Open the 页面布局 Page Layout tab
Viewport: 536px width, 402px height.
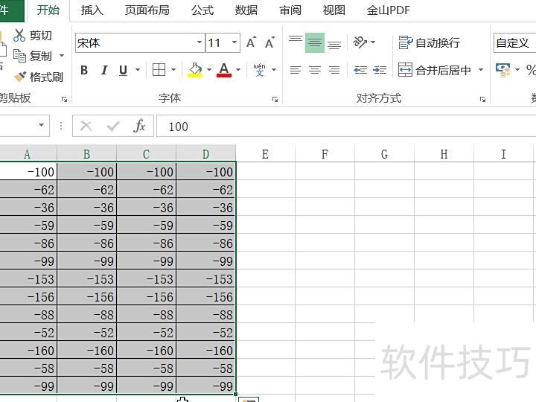pyautogui.click(x=147, y=10)
